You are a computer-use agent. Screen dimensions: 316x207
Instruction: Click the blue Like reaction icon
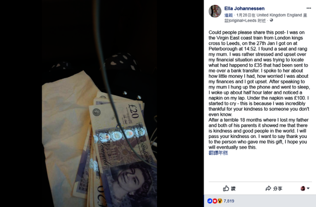[210, 201]
